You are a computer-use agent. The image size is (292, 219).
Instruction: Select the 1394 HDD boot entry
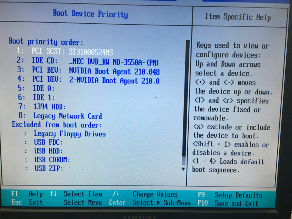click(x=42, y=107)
